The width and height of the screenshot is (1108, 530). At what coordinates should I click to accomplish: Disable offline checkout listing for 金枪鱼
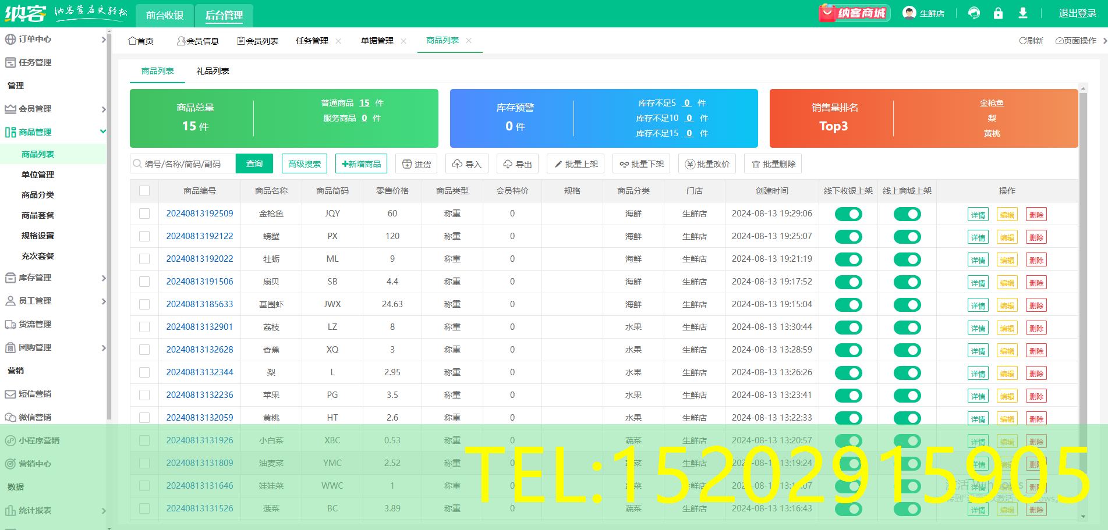pyautogui.click(x=848, y=214)
